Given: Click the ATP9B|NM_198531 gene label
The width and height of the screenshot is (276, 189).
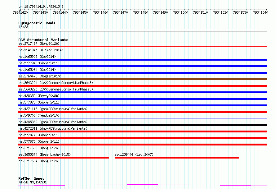Looking at the screenshot, I should click(x=33, y=182).
